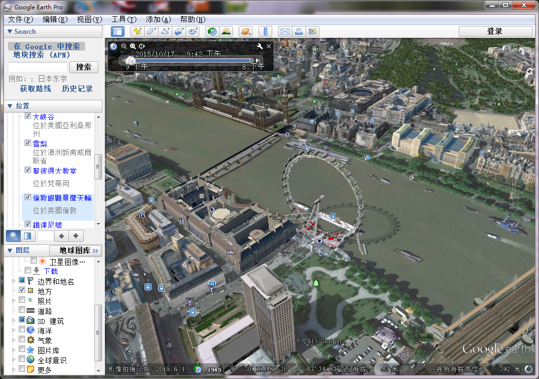Close the time slider panel
The height and width of the screenshot is (379, 539).
269,46
